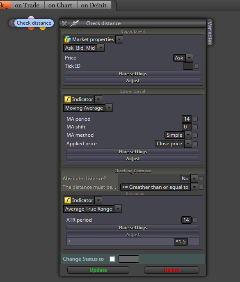240x282 pixels.
Task: Enable the Change Status to checkbox
Action: (x=112, y=259)
